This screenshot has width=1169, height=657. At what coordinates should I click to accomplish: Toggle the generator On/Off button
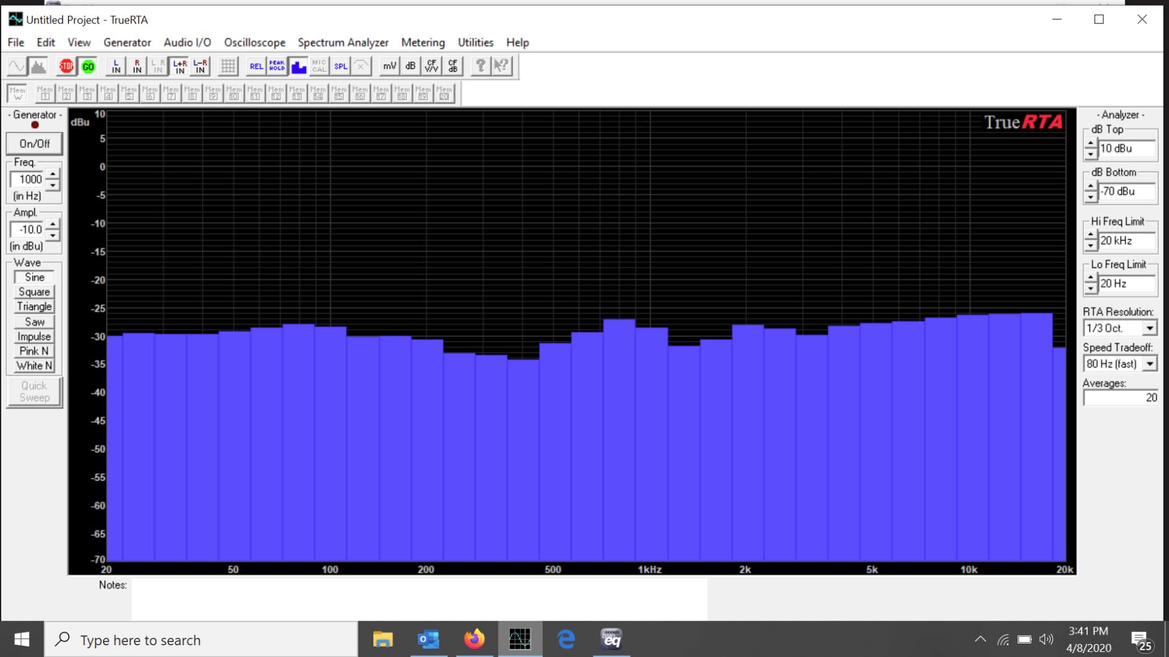34,144
